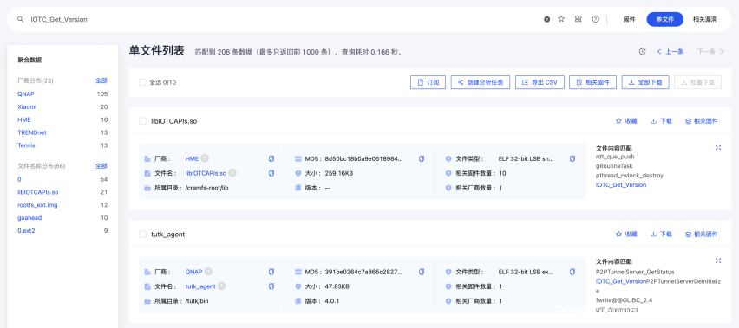Click the search magnifier icon

[20, 19]
